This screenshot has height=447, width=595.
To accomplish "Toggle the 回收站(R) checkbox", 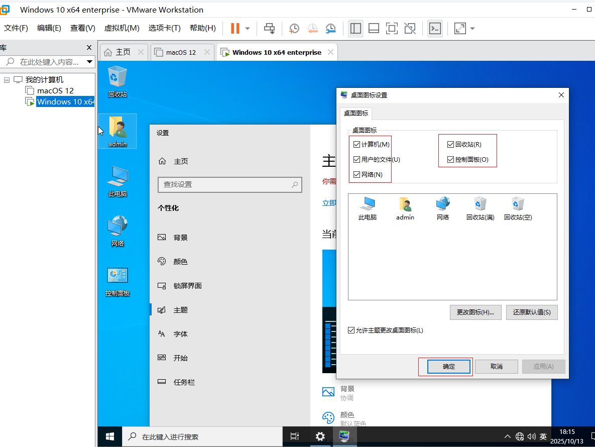I will [450, 145].
